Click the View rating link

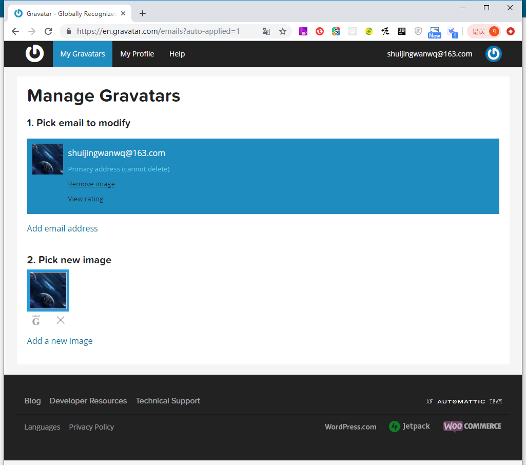[x=86, y=199]
